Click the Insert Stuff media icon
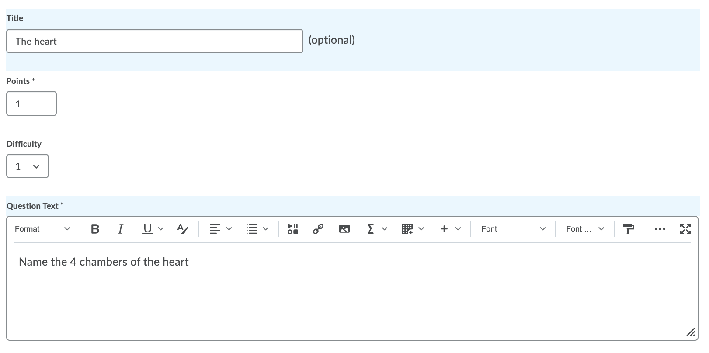Image resolution: width=709 pixels, height=353 pixels. point(292,229)
